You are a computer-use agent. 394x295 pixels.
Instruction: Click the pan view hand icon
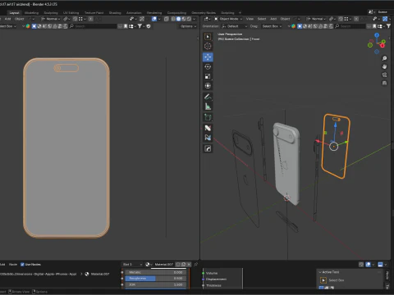(384, 66)
